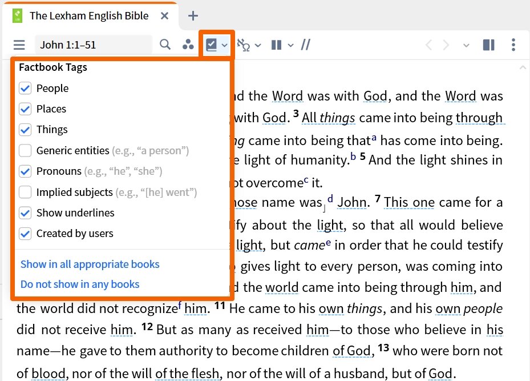Viewport: 530px width, 381px height.
Task: Click the column layout icon
Action: coord(277,45)
